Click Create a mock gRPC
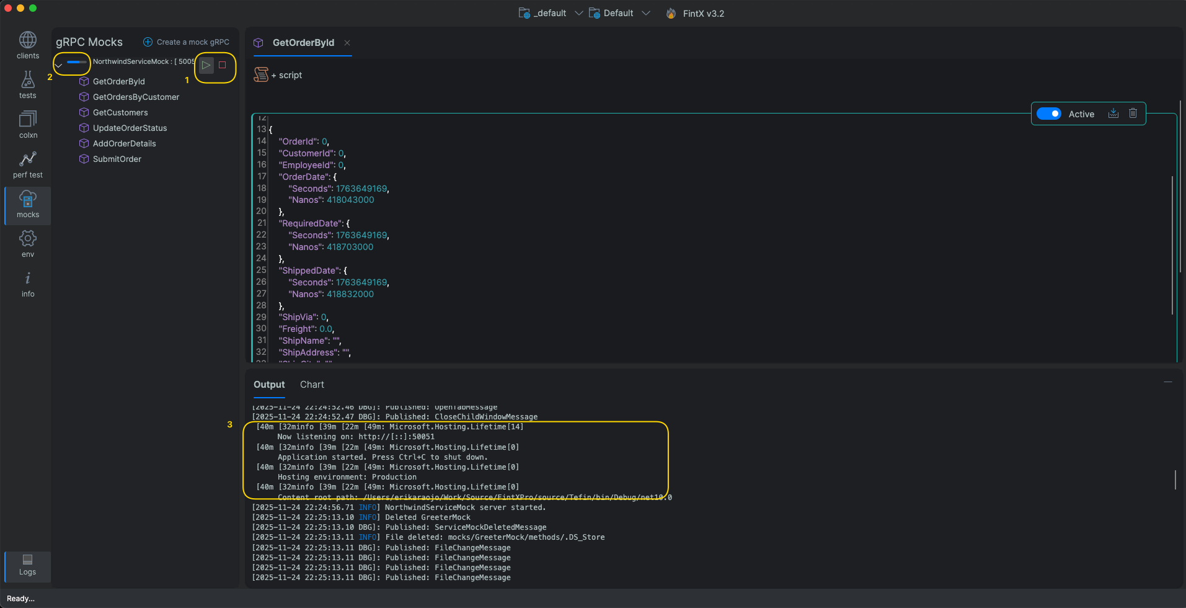Screen dimensions: 1186x608 [x=187, y=42]
